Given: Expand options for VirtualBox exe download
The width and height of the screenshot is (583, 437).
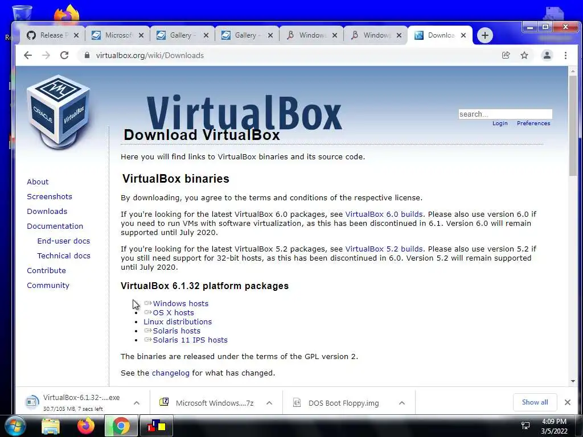Looking at the screenshot, I should click(x=137, y=403).
